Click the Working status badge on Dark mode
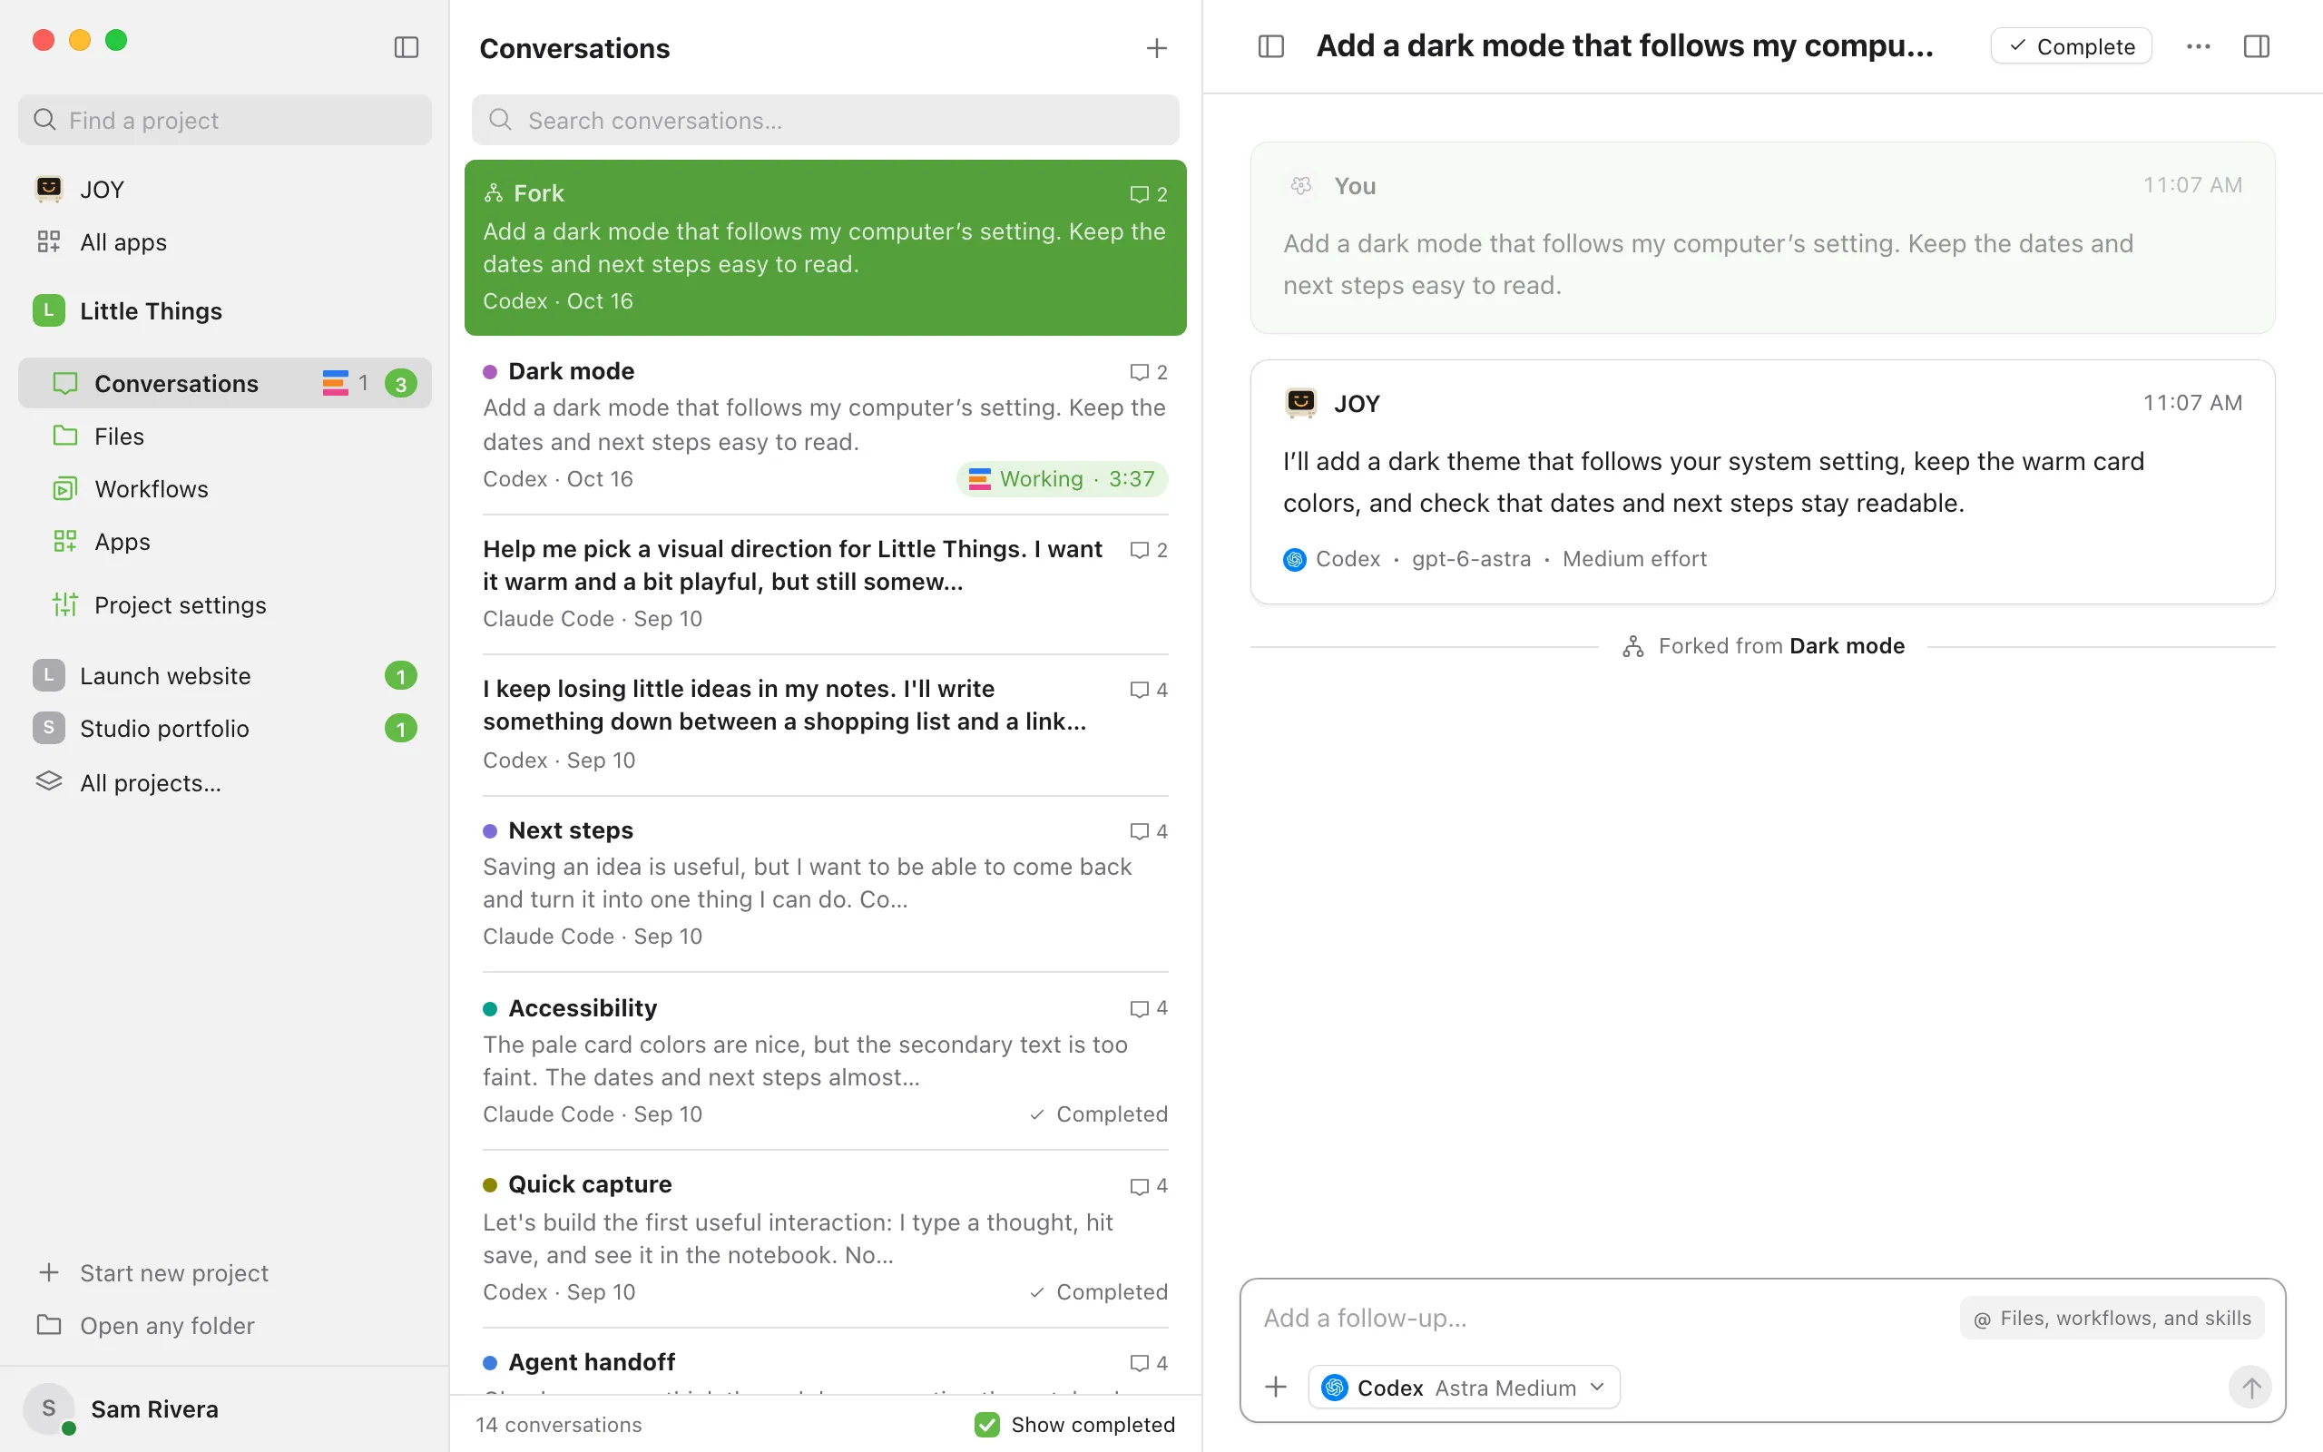Screen dimensions: 2323x1452 [x=1062, y=479]
